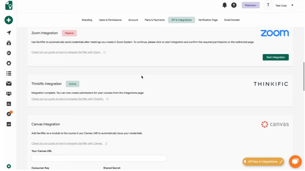
Task: Expand the Test Corp account dropdown
Action: tap(292, 5)
